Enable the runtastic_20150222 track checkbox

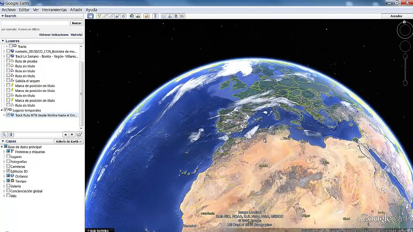click(x=8, y=51)
